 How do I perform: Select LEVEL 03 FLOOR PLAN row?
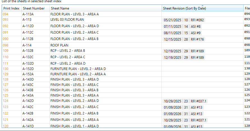point(67,20)
